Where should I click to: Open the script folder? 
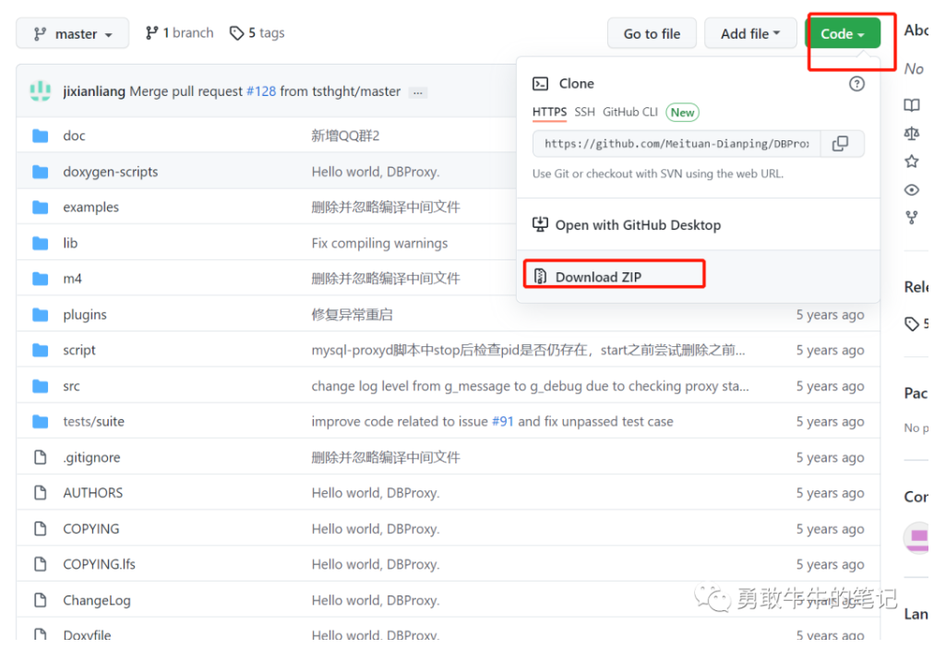pyautogui.click(x=79, y=350)
